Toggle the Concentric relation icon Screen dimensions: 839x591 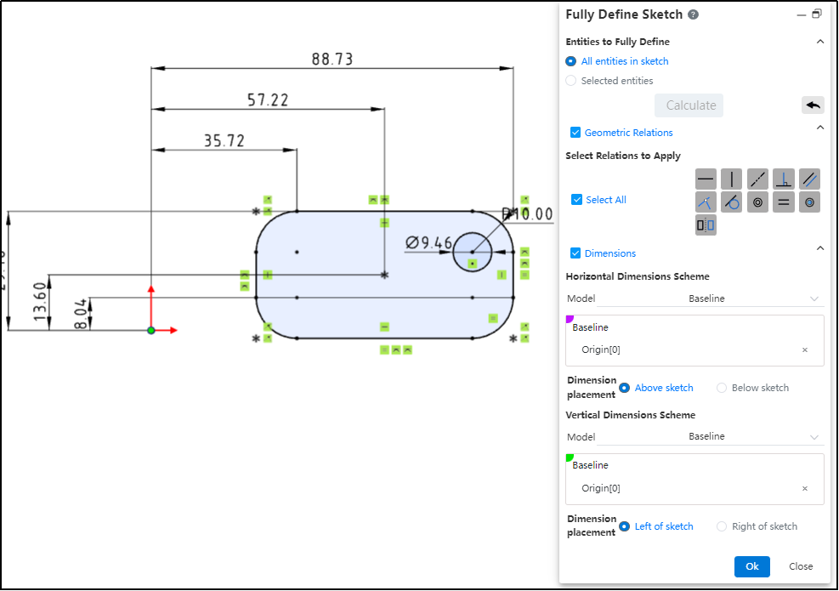pos(757,202)
